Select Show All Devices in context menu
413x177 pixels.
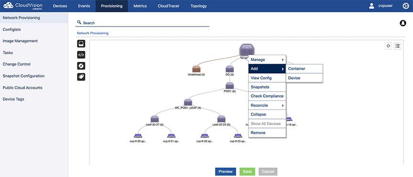pos(267,124)
